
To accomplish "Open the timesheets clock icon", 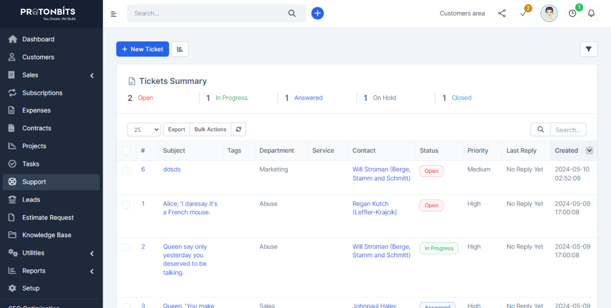I will (x=572, y=14).
